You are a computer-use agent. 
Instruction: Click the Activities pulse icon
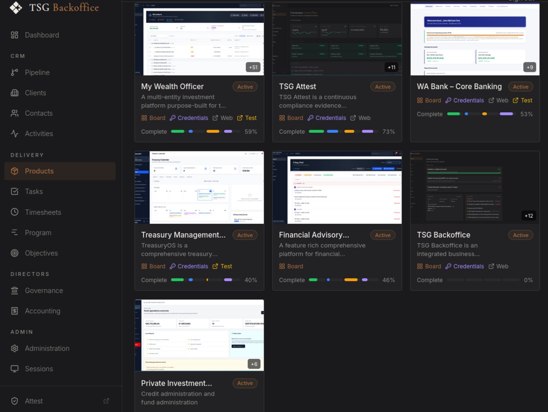click(x=14, y=134)
